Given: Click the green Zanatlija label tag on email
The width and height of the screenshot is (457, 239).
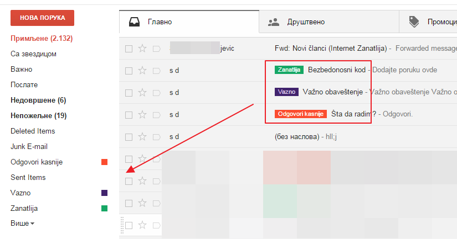Looking at the screenshot, I should click(x=289, y=70).
